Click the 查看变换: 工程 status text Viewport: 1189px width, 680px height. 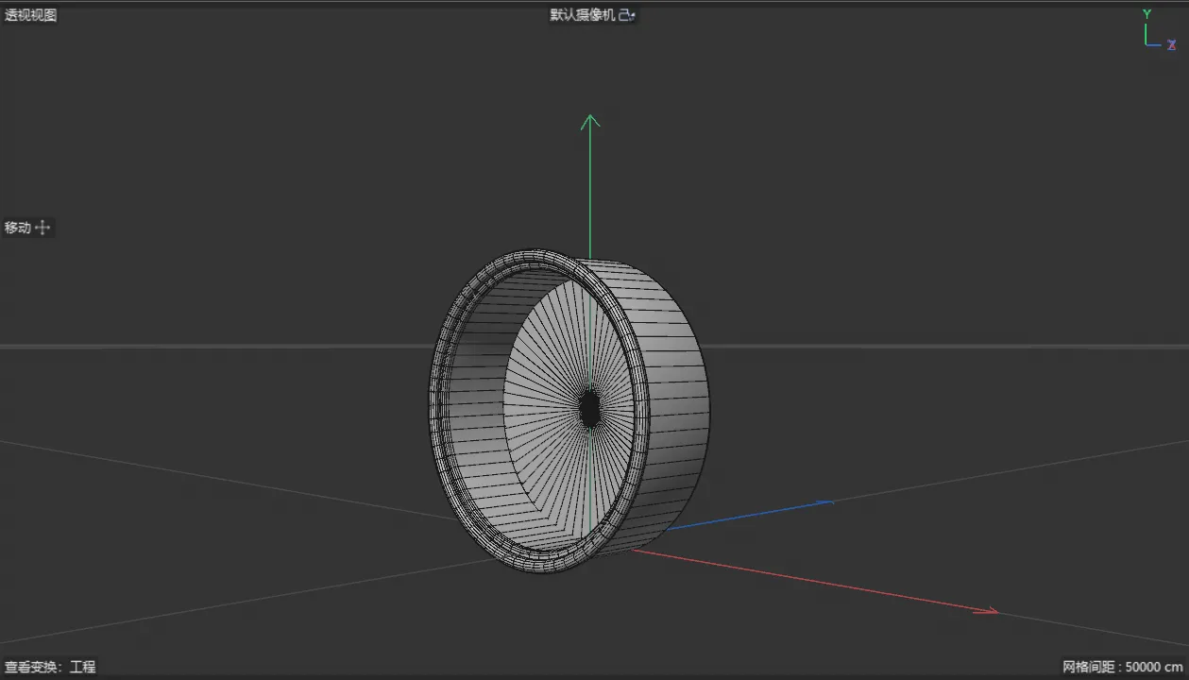[x=50, y=667]
